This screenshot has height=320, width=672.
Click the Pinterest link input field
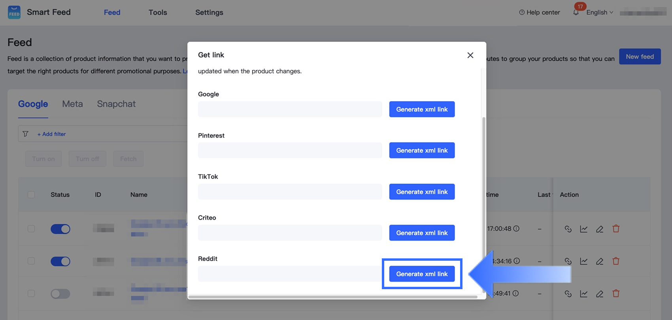(290, 150)
